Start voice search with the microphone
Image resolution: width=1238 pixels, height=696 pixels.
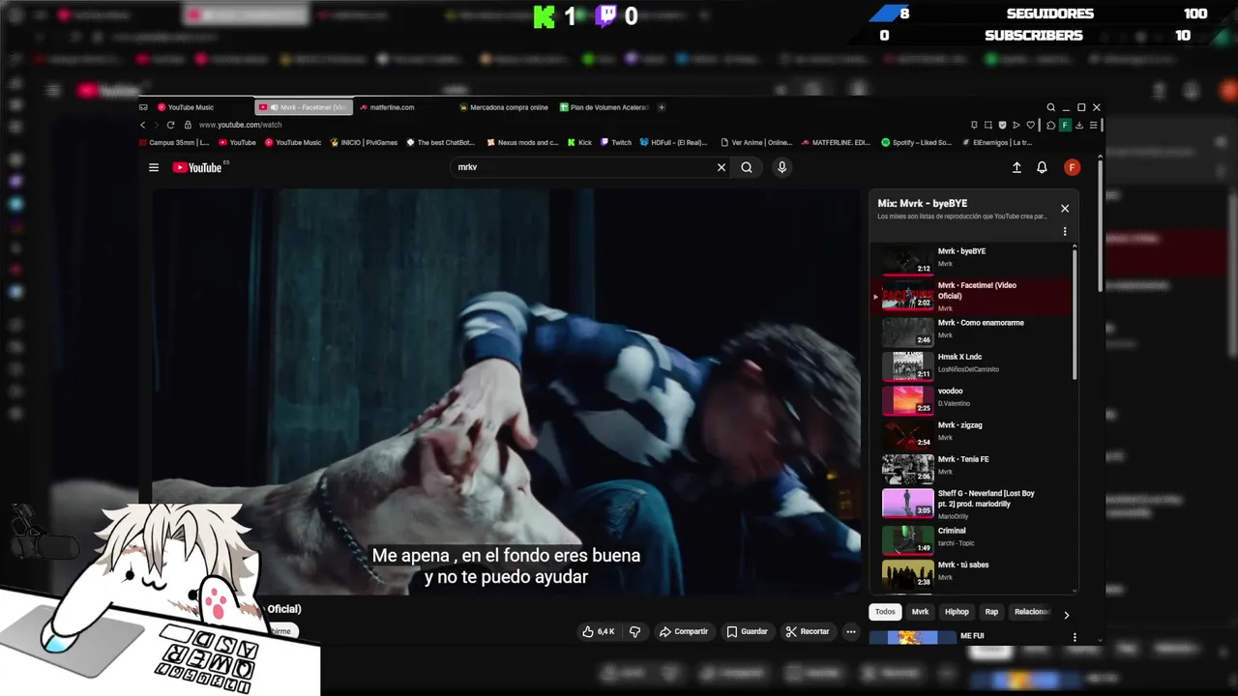pyautogui.click(x=781, y=167)
